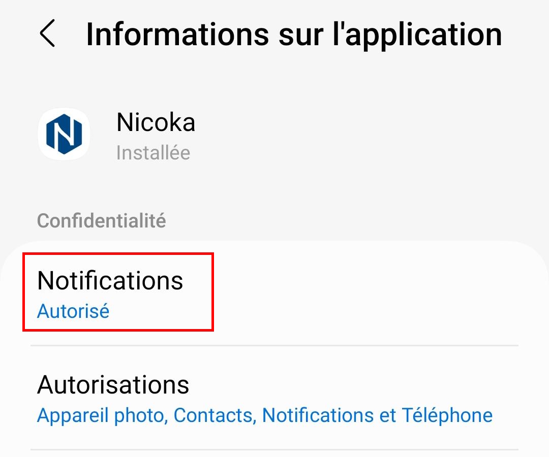Click 'Contacts' in the permissions list
Viewport: 549px width, 457px height.
[x=213, y=415]
